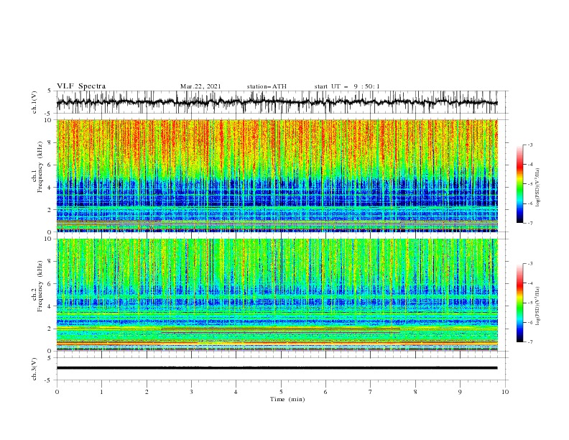Click the '-3' label on the lower color bar
The image size is (569, 440).
click(529, 264)
